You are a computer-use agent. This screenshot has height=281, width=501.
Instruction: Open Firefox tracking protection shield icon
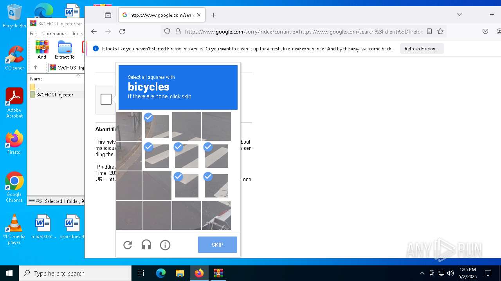(167, 32)
